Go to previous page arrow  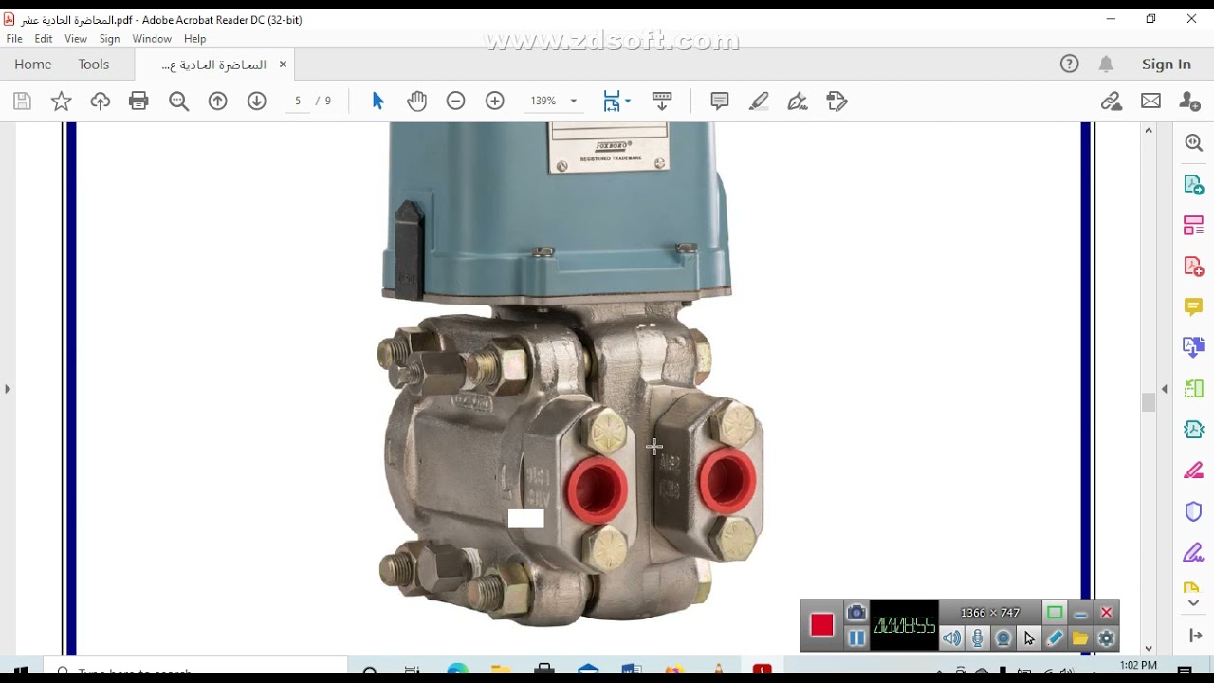pyautogui.click(x=218, y=102)
